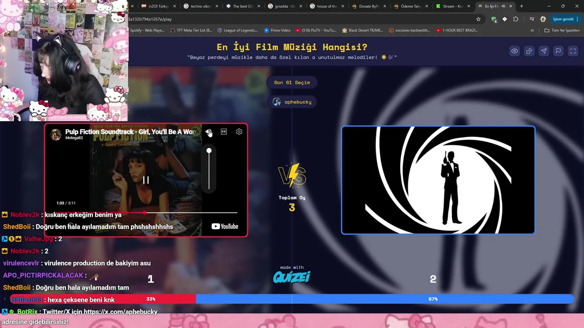584x328 pixels.
Task: Mute the YouTube video volume icon
Action: coord(209,132)
